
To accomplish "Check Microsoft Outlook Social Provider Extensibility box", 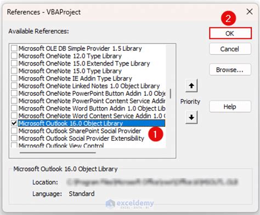I will (14, 138).
